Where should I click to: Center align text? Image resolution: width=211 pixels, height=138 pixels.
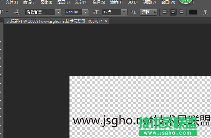click(x=173, y=12)
